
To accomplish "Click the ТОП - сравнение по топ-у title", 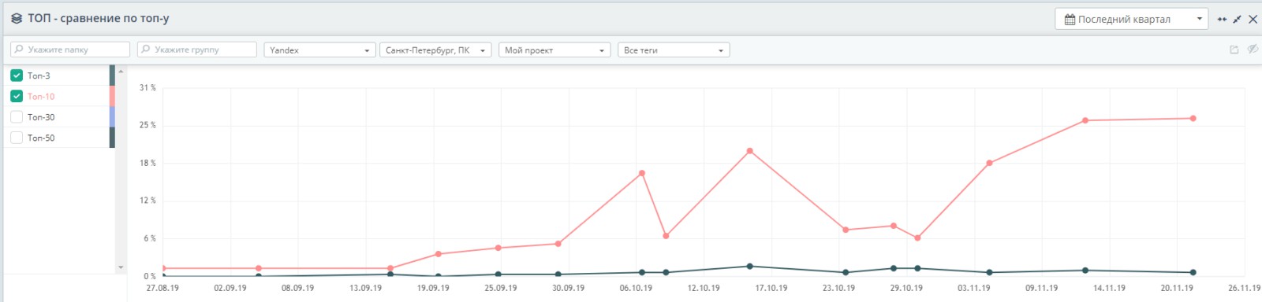I will (99, 18).
